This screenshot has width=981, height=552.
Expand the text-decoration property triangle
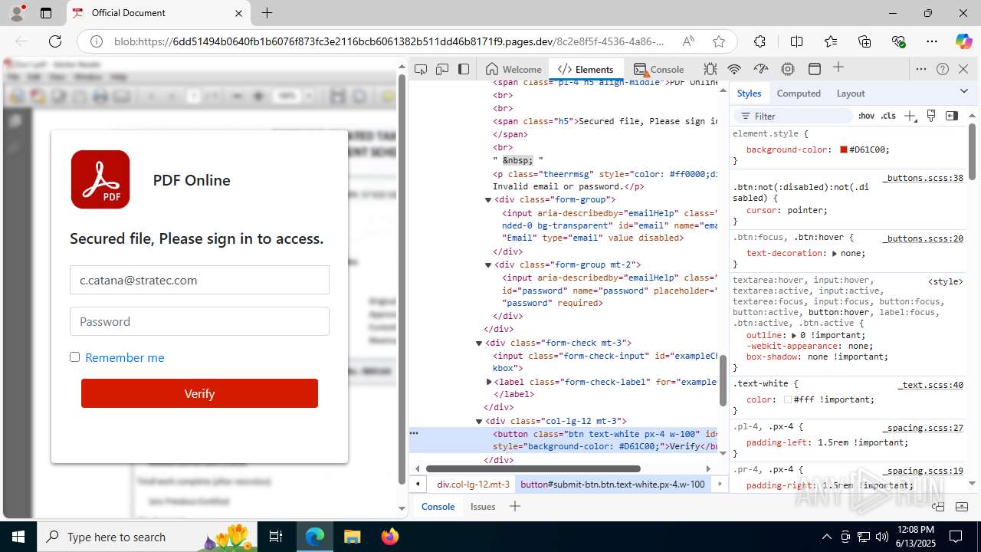[x=835, y=253]
